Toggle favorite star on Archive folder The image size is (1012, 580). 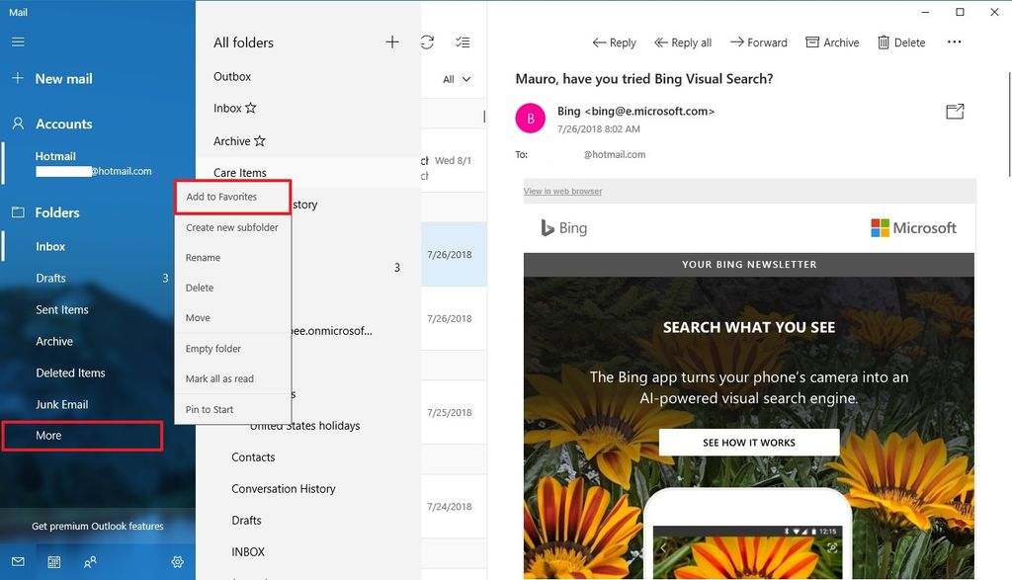[x=260, y=141]
